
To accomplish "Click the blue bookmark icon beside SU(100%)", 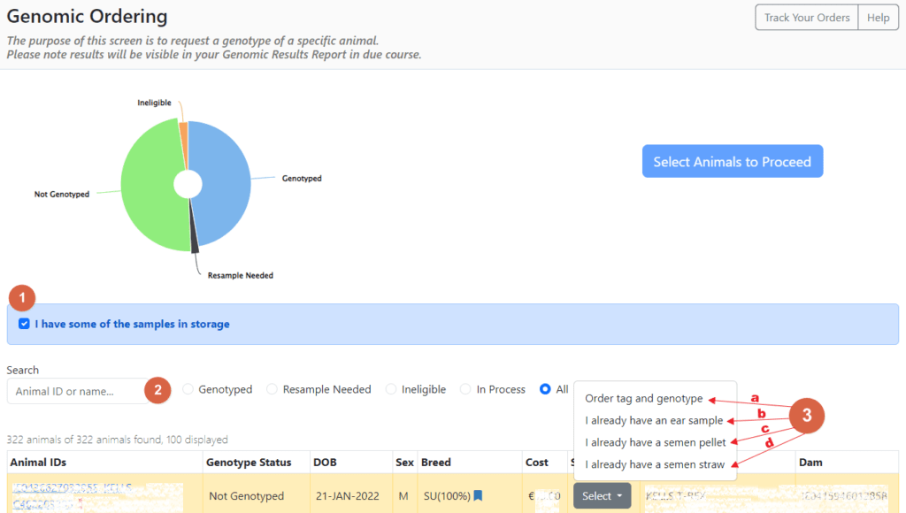I will tap(479, 496).
